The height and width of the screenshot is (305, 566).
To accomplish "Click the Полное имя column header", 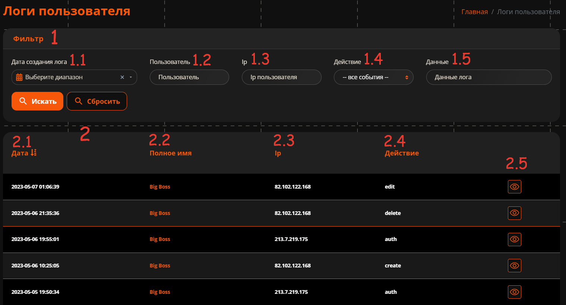I will (x=171, y=153).
